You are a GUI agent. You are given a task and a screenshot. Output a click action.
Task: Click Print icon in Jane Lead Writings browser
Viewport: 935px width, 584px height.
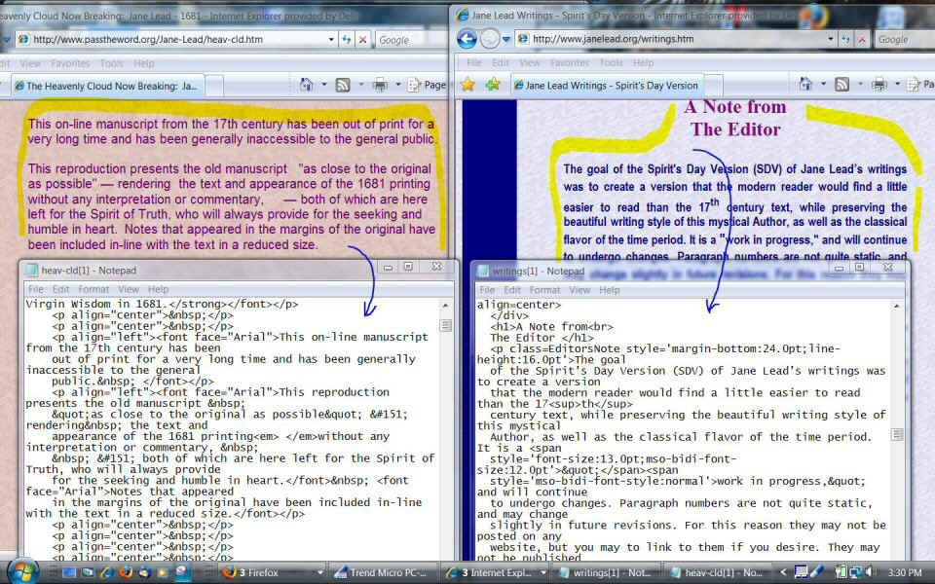879,85
